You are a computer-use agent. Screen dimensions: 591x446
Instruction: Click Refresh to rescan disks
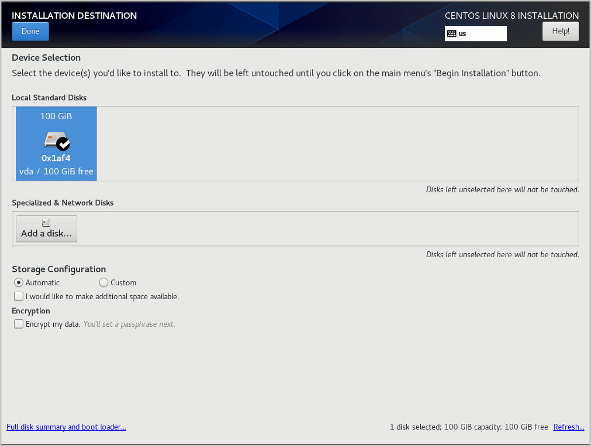click(568, 427)
